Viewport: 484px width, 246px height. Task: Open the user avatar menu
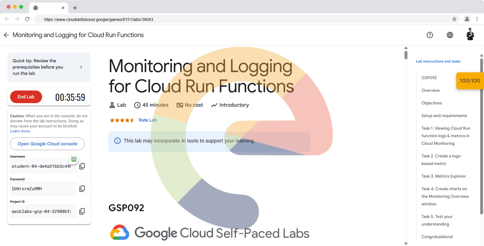(470, 35)
